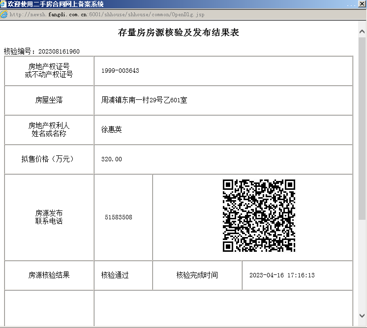Click the 拟售价格（万元）label cell
The width and height of the screenshot is (367, 328).
49,159
